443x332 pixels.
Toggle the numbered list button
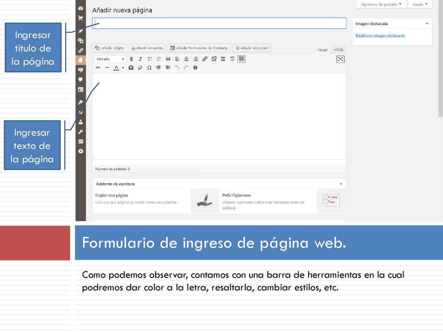[159, 59]
